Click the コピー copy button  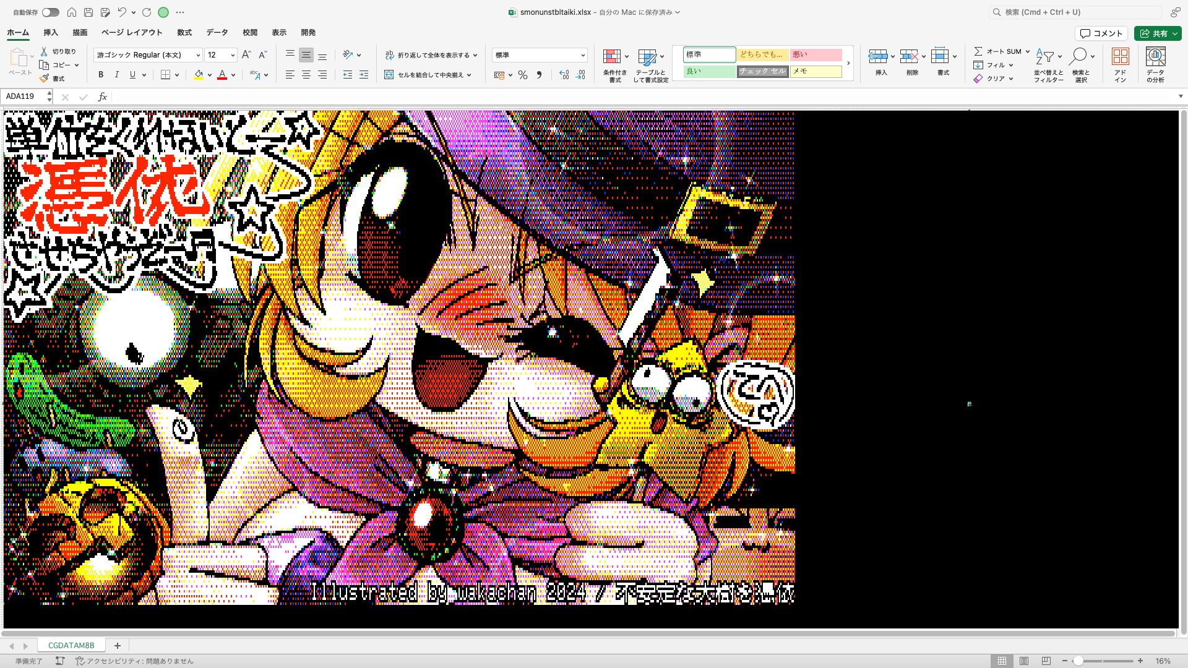point(59,65)
